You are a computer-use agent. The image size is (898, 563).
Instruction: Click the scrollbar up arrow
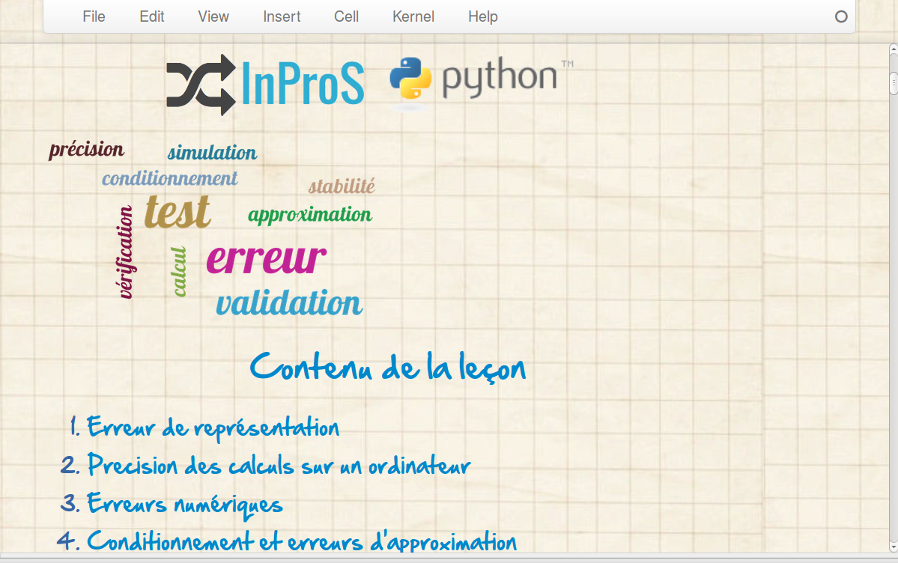893,49
